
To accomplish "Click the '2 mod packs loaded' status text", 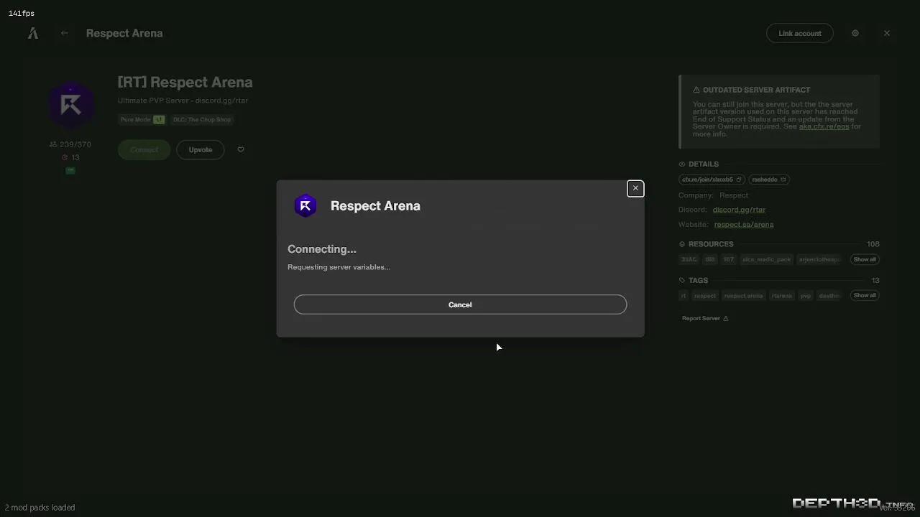I will tap(40, 508).
